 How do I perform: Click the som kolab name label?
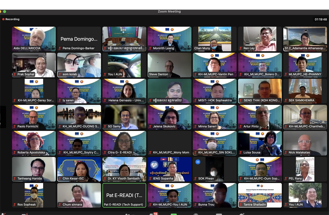point(70,74)
